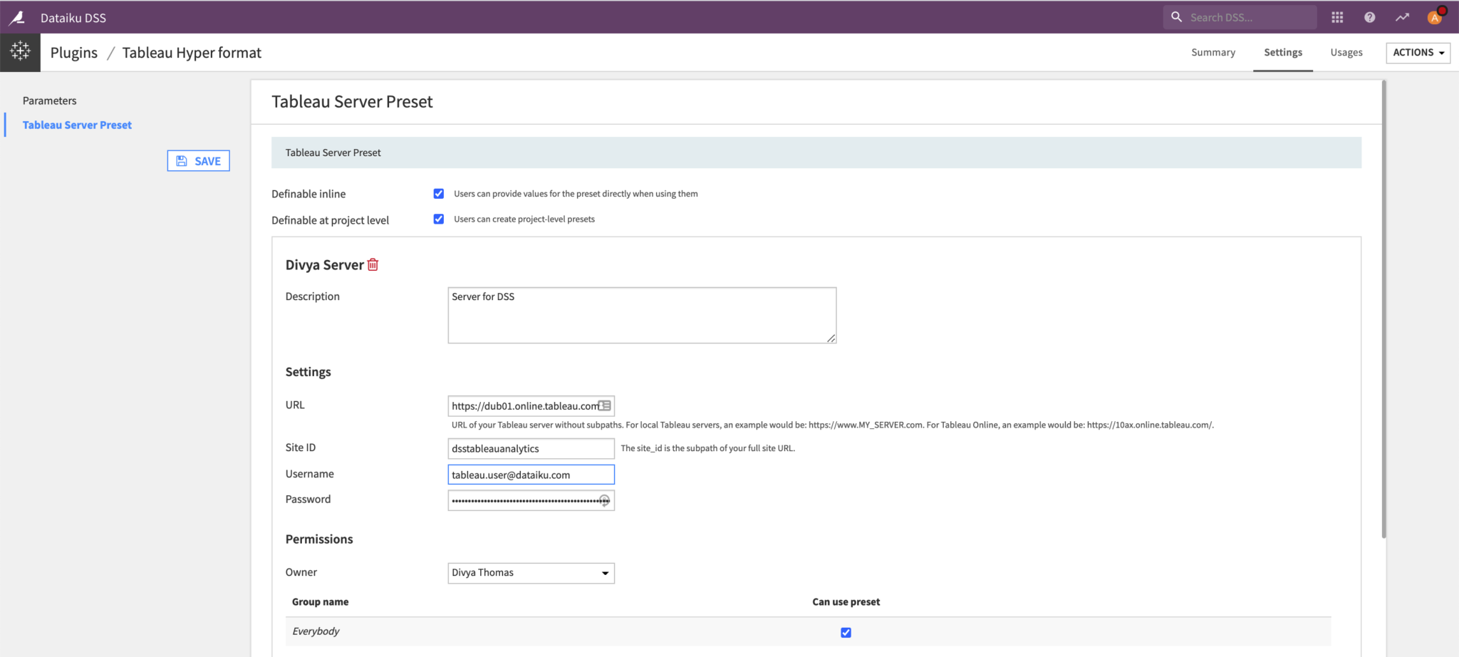Go to Plugins breadcrumb link
This screenshot has height=657, width=1459.
pyautogui.click(x=74, y=53)
